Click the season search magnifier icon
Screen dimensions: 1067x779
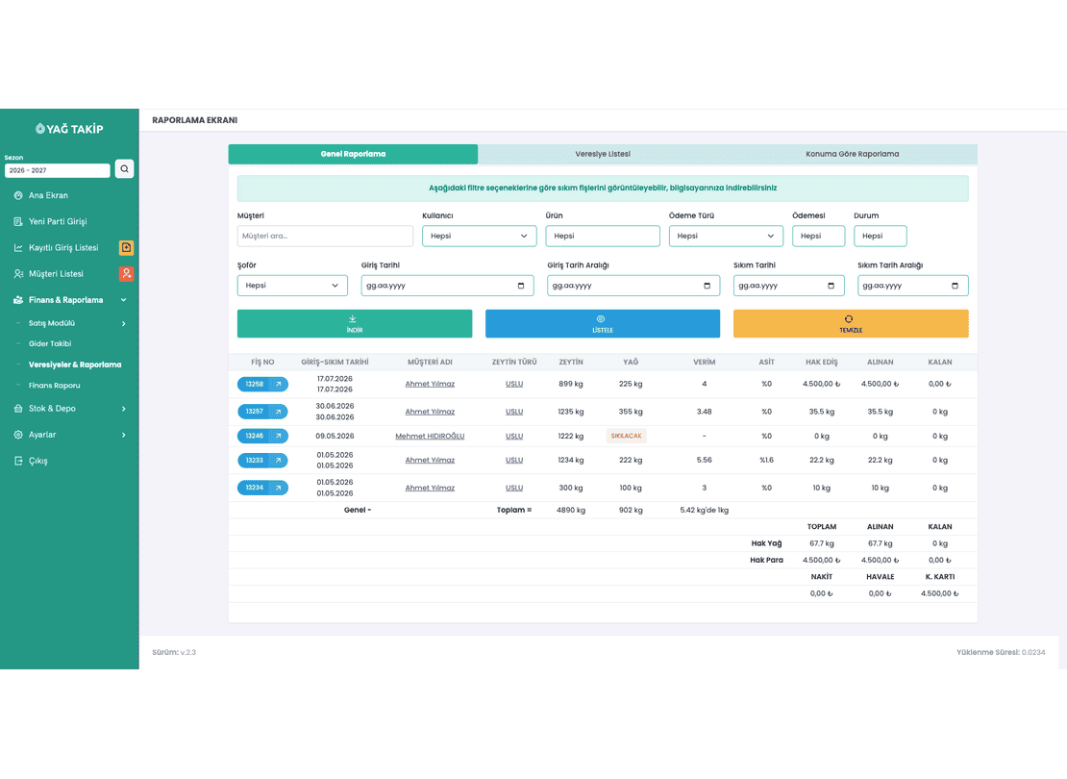click(125, 169)
